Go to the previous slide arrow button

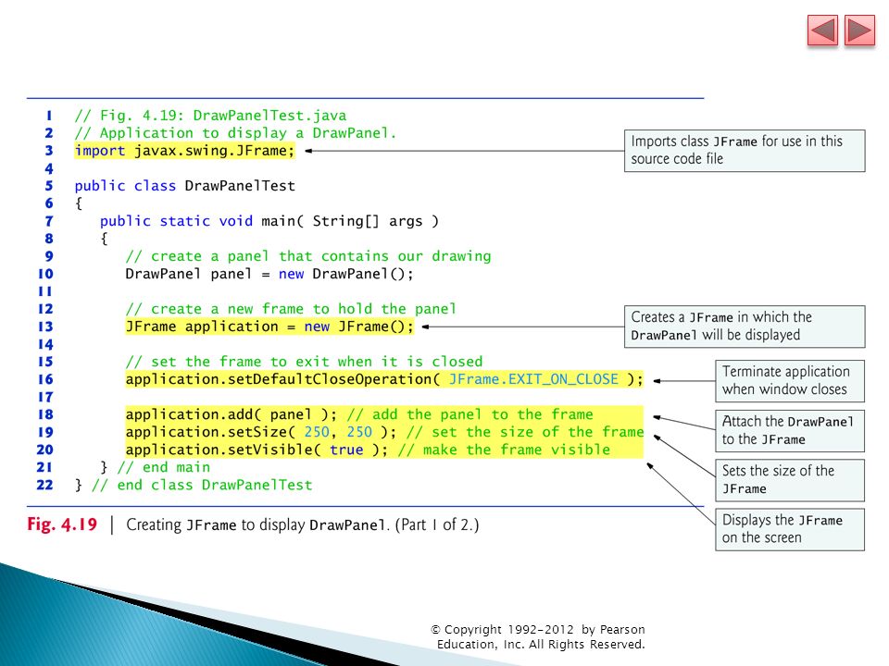click(822, 30)
